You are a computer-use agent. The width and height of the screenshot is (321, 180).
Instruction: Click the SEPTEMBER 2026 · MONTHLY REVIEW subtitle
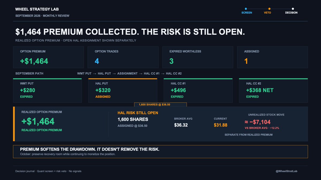42,16
